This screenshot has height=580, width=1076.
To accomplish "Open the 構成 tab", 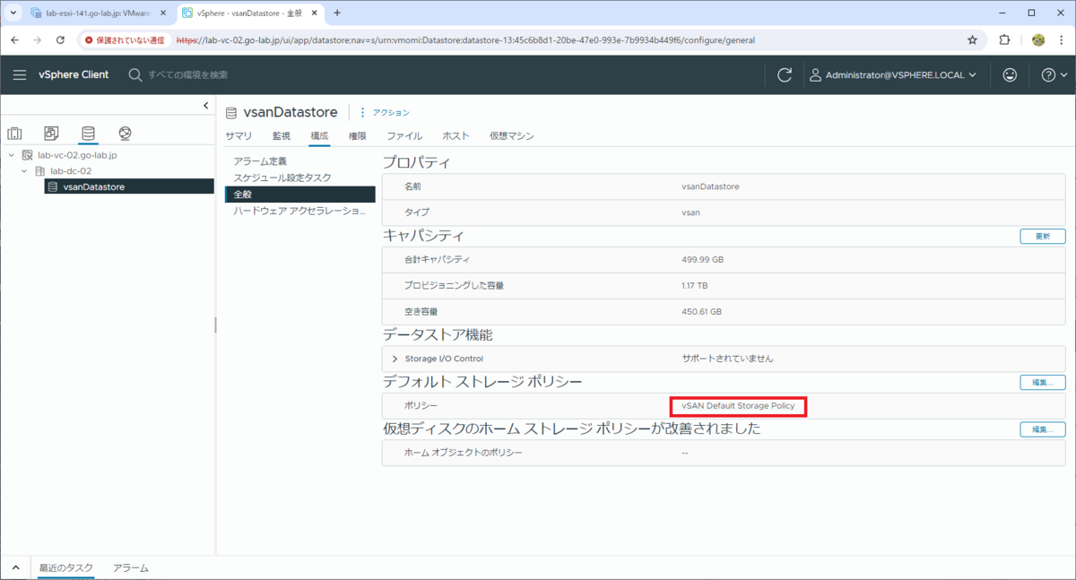I will point(319,136).
